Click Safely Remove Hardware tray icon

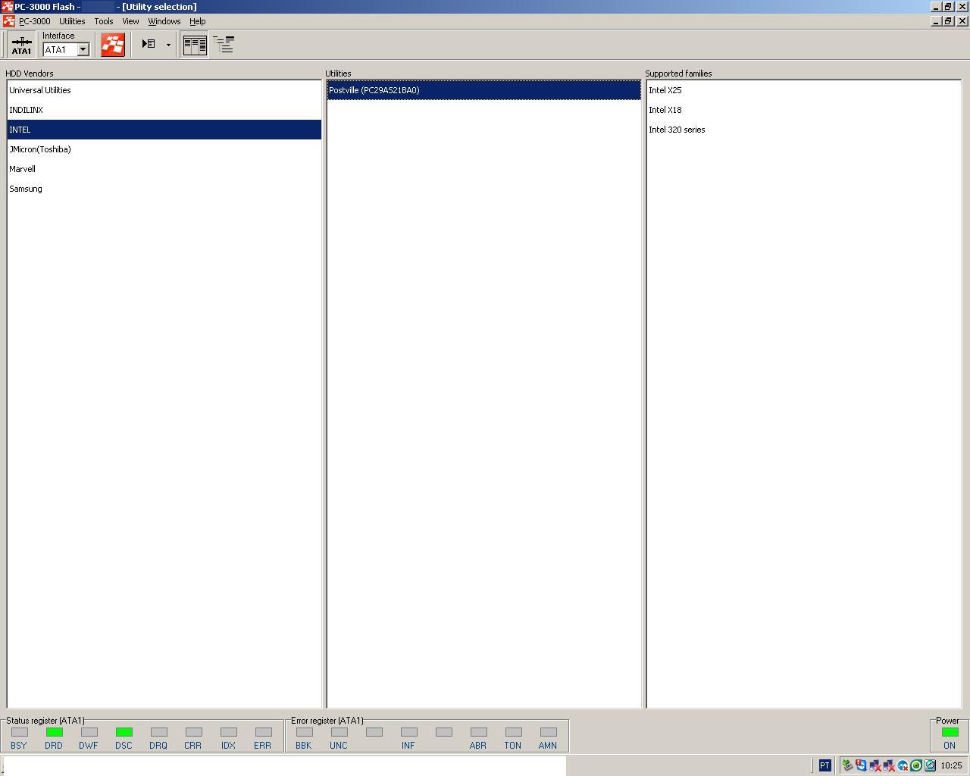(x=847, y=765)
